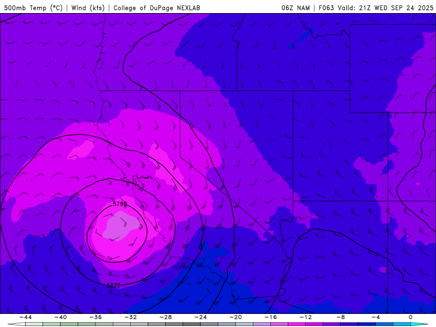The width and height of the screenshot is (436, 327).
Task: Click the 0 color scale label
Action: [x=411, y=317]
